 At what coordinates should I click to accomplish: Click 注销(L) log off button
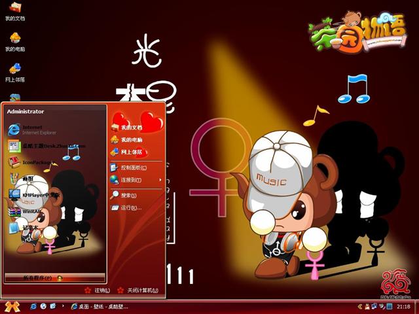(x=98, y=290)
